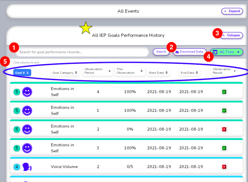
Task: Click the Search button
Action: point(161,52)
